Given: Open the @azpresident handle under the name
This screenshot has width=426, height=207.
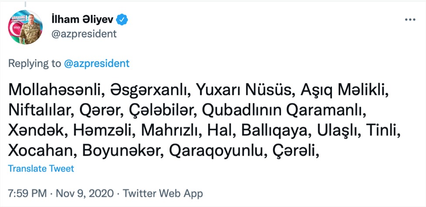Looking at the screenshot, I should 84,34.
